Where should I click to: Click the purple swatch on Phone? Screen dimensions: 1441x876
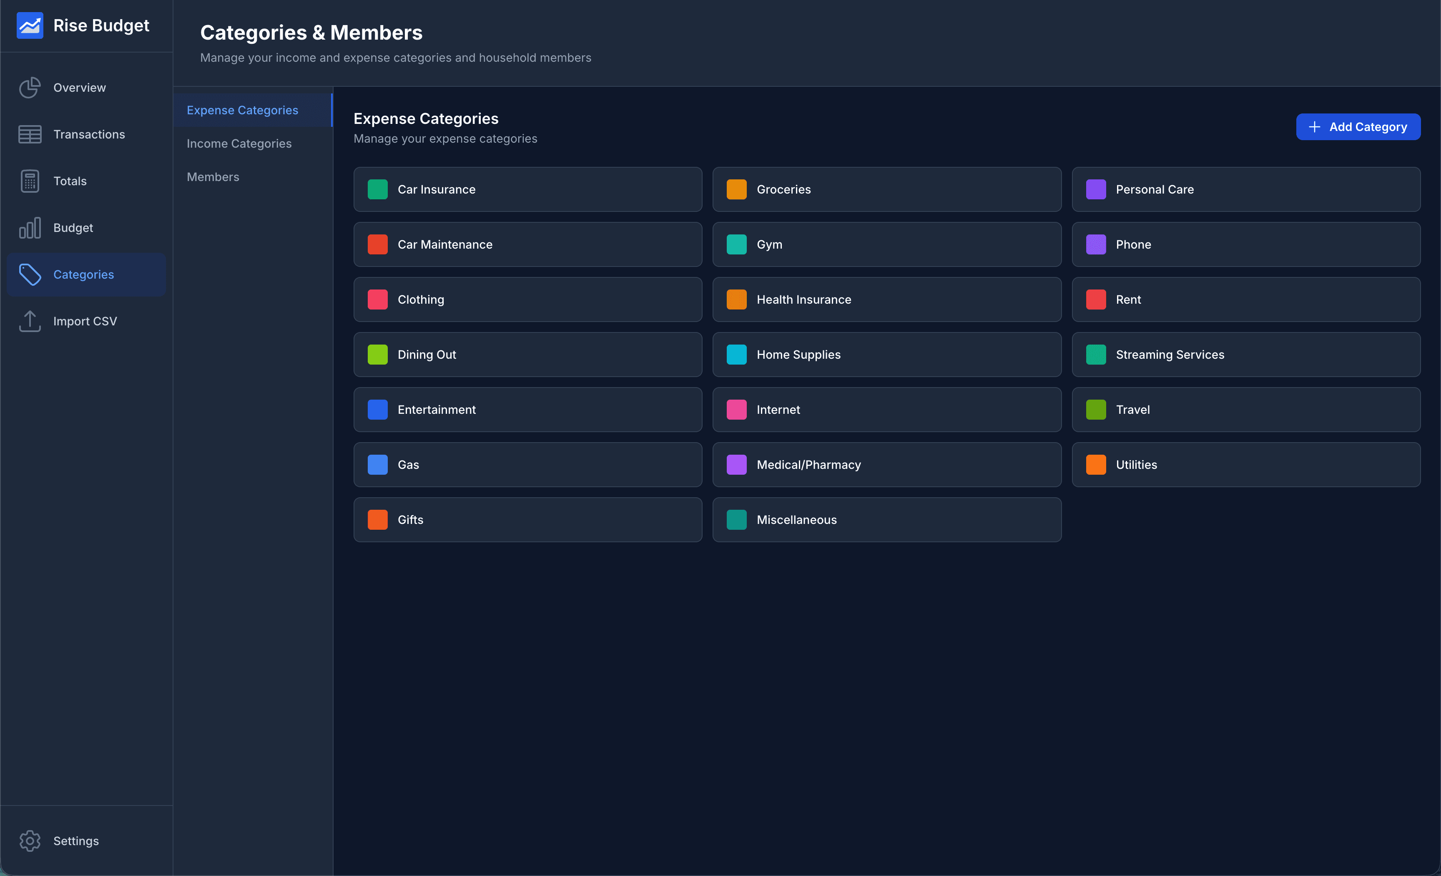pos(1095,244)
